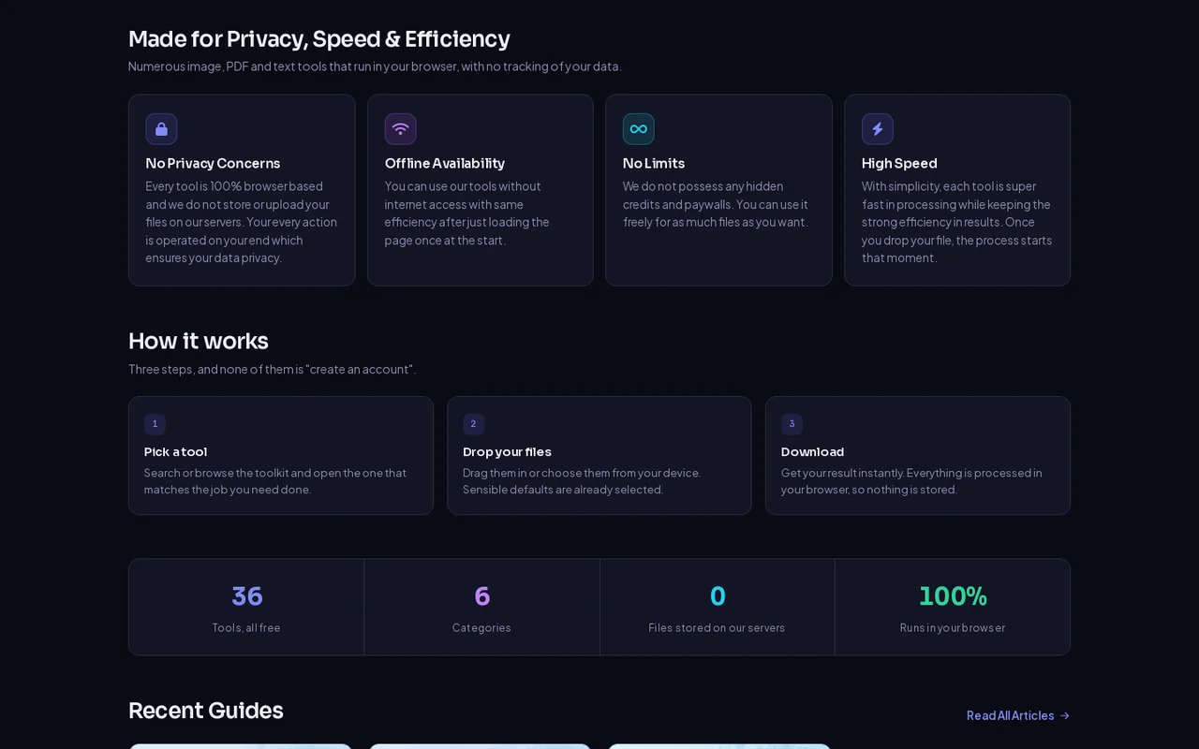Click the Recent Guides heading
This screenshot has width=1199, height=749.
205,711
